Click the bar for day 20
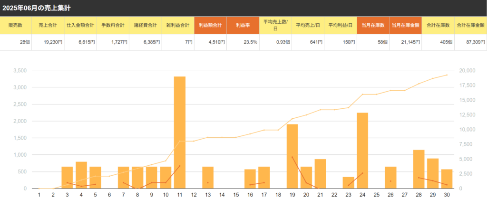This screenshot has width=487, height=199. [306, 178]
